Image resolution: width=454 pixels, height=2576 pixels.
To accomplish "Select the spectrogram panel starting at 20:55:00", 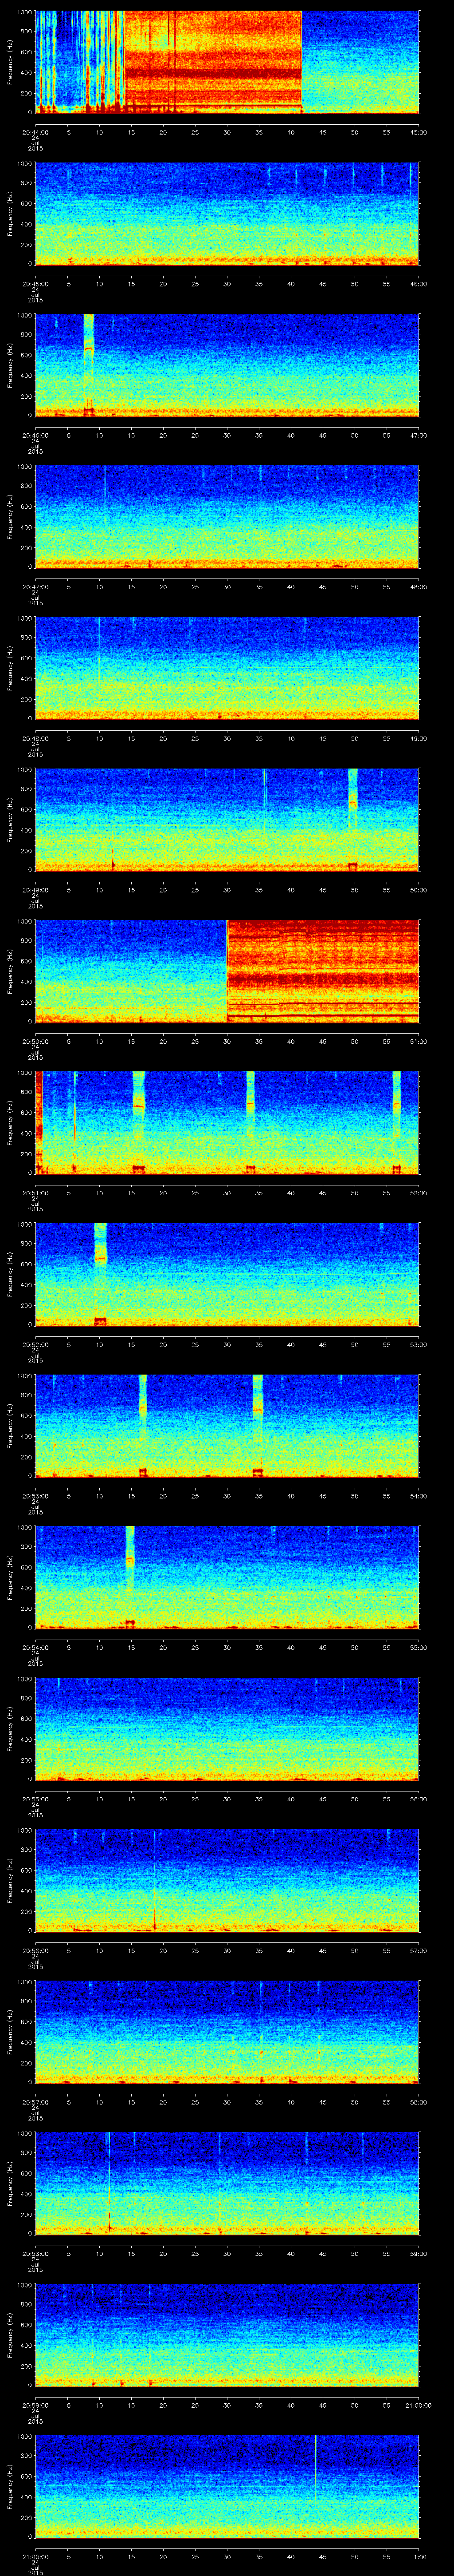I will pyautogui.click(x=227, y=1728).
